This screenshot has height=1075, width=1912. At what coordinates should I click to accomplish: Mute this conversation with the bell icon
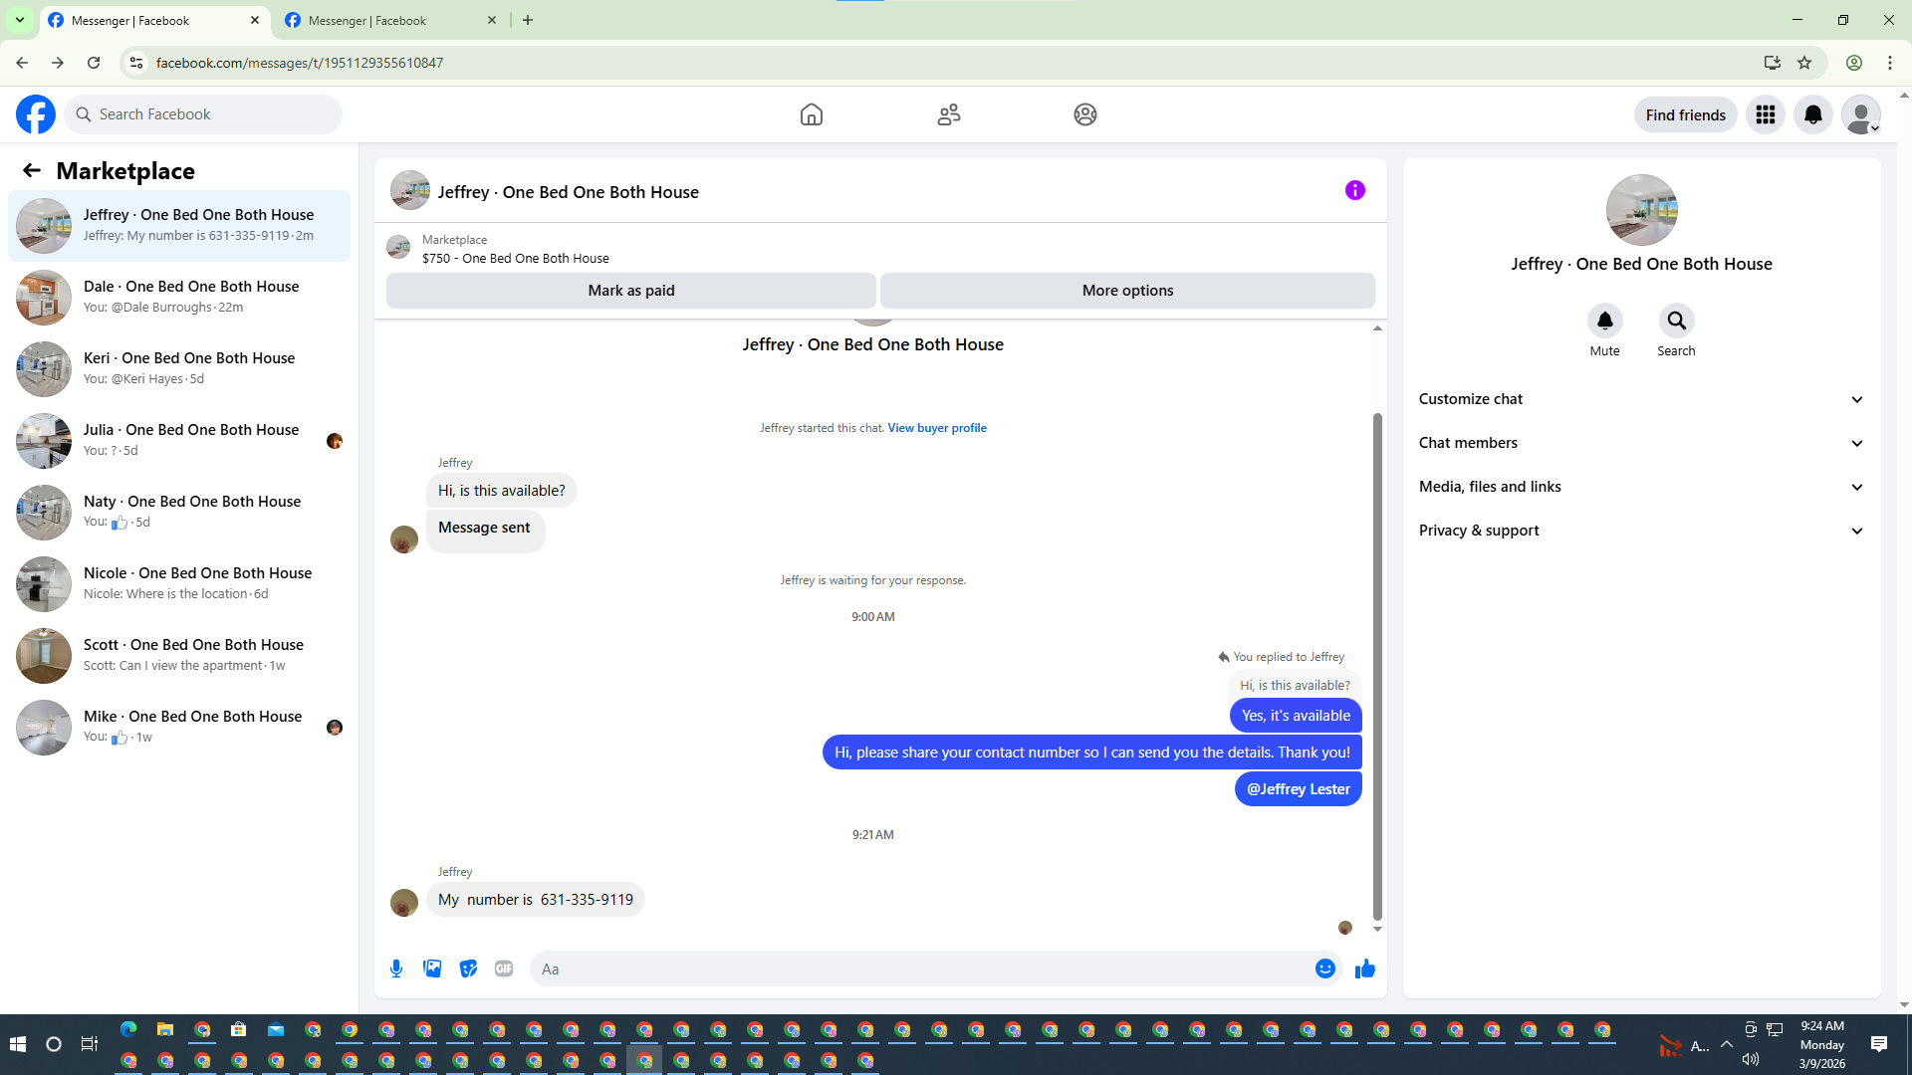tap(1604, 321)
